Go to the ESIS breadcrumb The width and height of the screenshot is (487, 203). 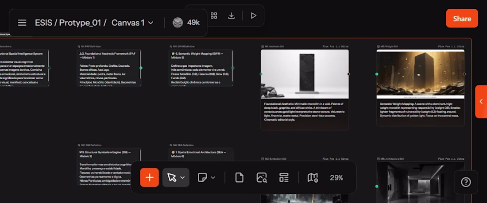pyautogui.click(x=44, y=23)
